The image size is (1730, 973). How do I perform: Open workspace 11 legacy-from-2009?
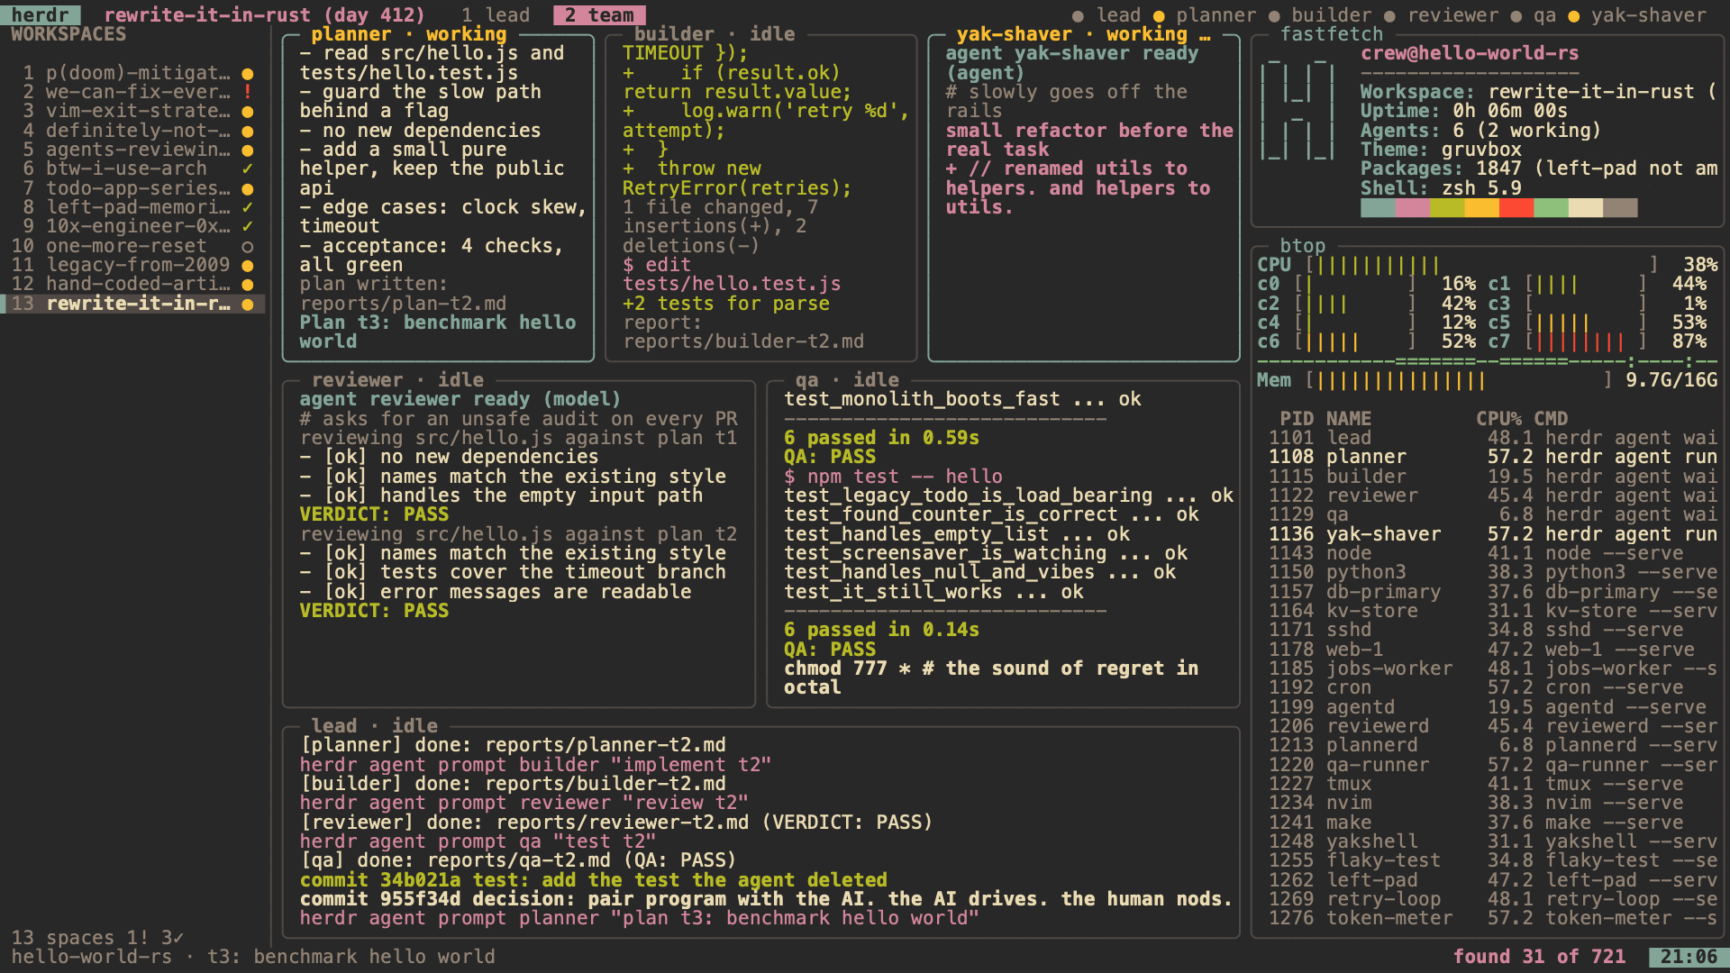point(132,265)
